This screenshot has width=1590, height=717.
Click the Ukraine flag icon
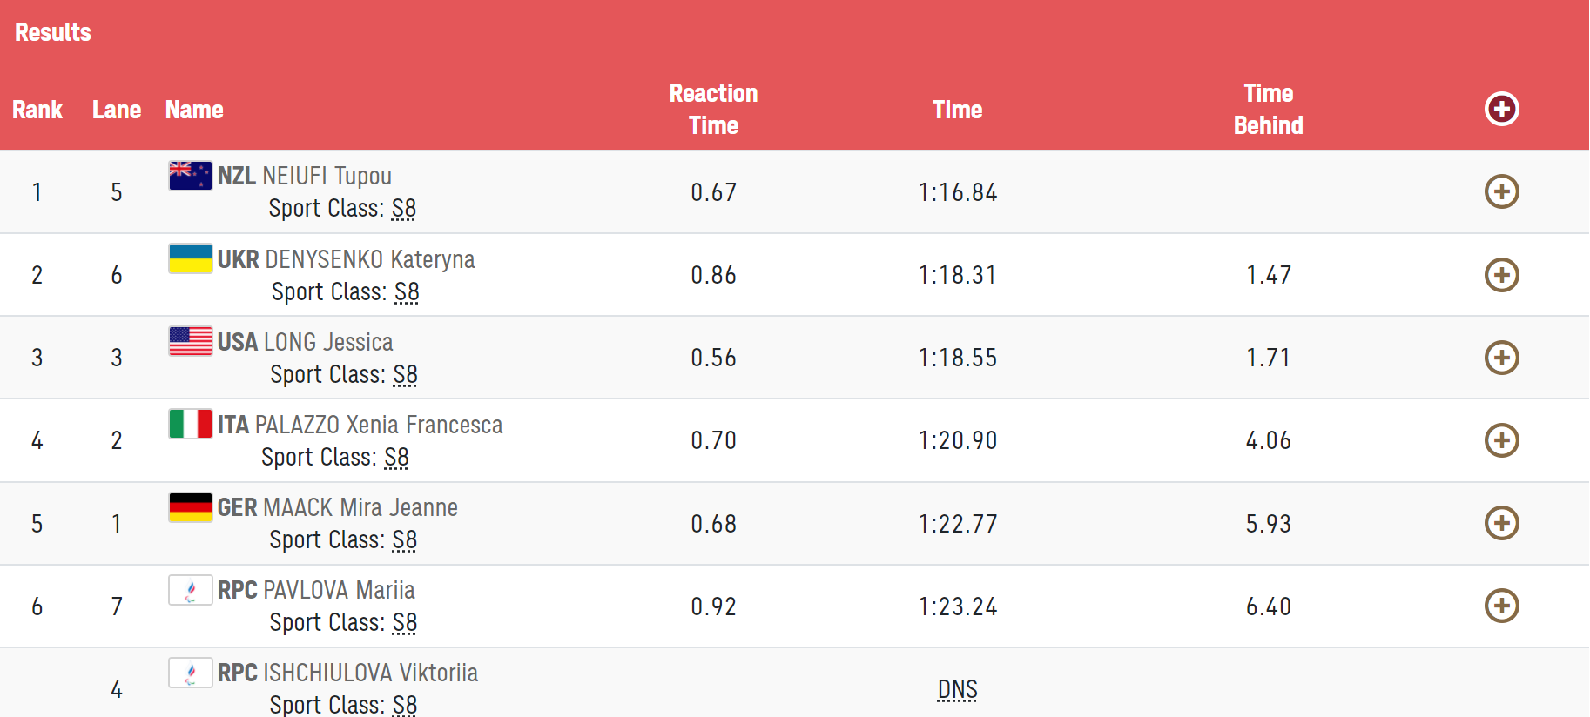pyautogui.click(x=190, y=258)
